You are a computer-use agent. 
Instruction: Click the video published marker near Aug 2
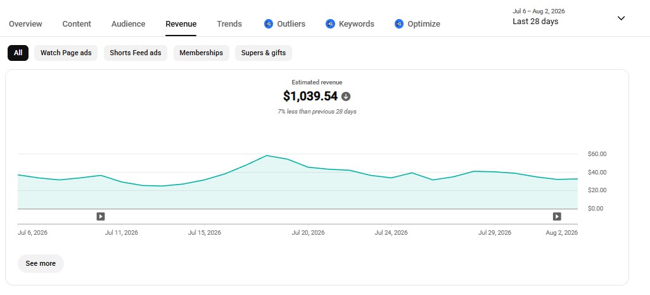coord(557,216)
